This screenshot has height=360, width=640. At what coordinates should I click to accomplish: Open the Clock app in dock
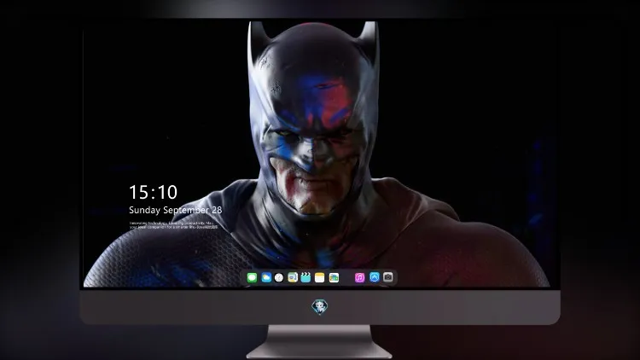pos(279,277)
